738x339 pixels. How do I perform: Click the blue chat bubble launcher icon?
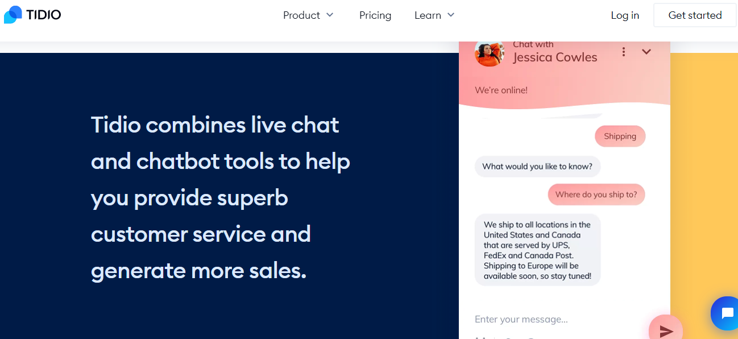pyautogui.click(x=726, y=313)
